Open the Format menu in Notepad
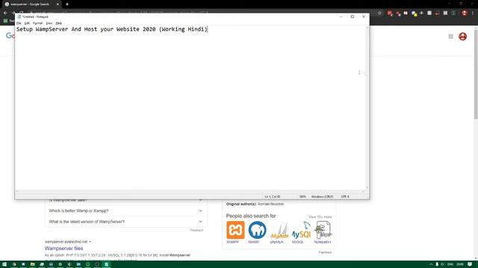This screenshot has height=268, width=478. (x=38, y=23)
